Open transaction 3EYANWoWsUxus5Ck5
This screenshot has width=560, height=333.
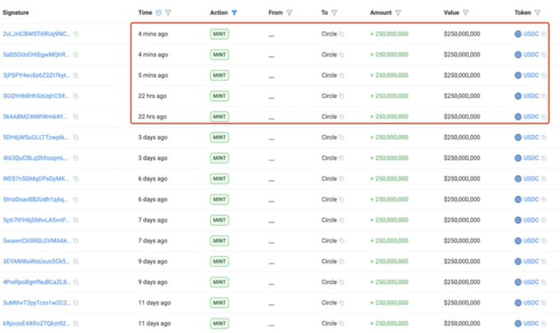36,261
